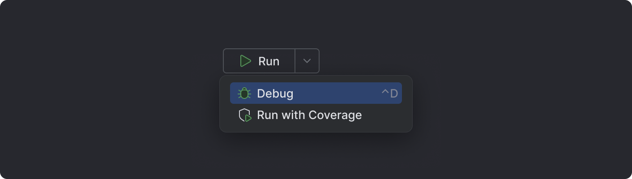This screenshot has width=632, height=179.
Task: Open the dropdown chevron beside Run
Action: tap(307, 61)
